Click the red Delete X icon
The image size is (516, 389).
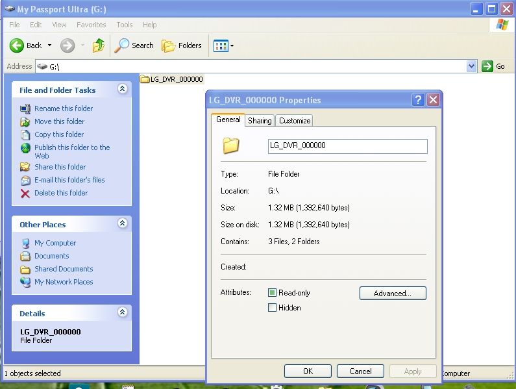point(25,194)
